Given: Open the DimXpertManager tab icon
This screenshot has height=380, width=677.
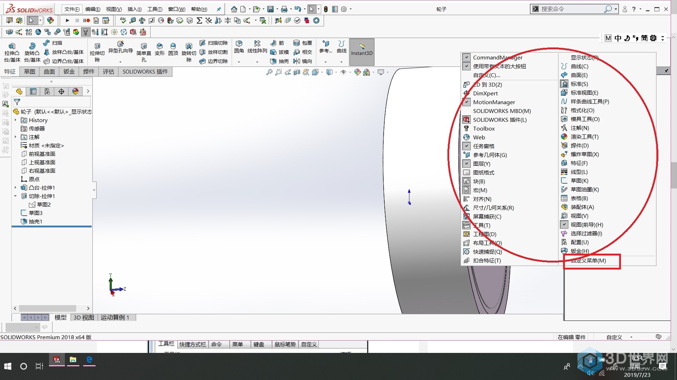Looking at the screenshot, I should (x=61, y=91).
